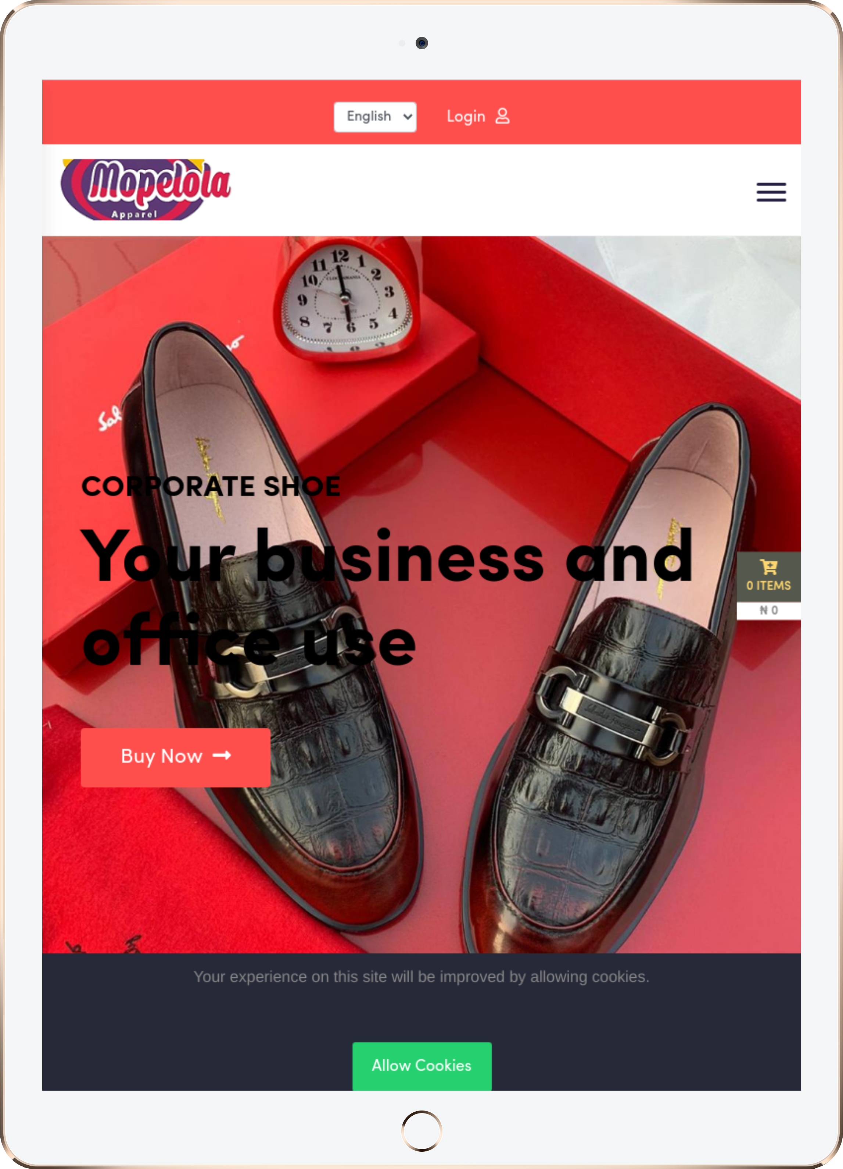The height and width of the screenshot is (1169, 843).
Task: Click the tablet's front camera lens
Action: [x=422, y=43]
